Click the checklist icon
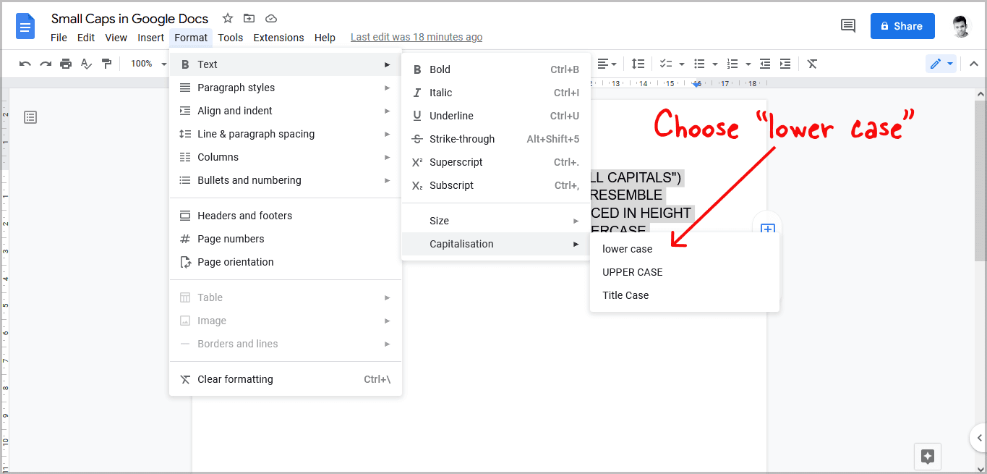 (x=666, y=64)
